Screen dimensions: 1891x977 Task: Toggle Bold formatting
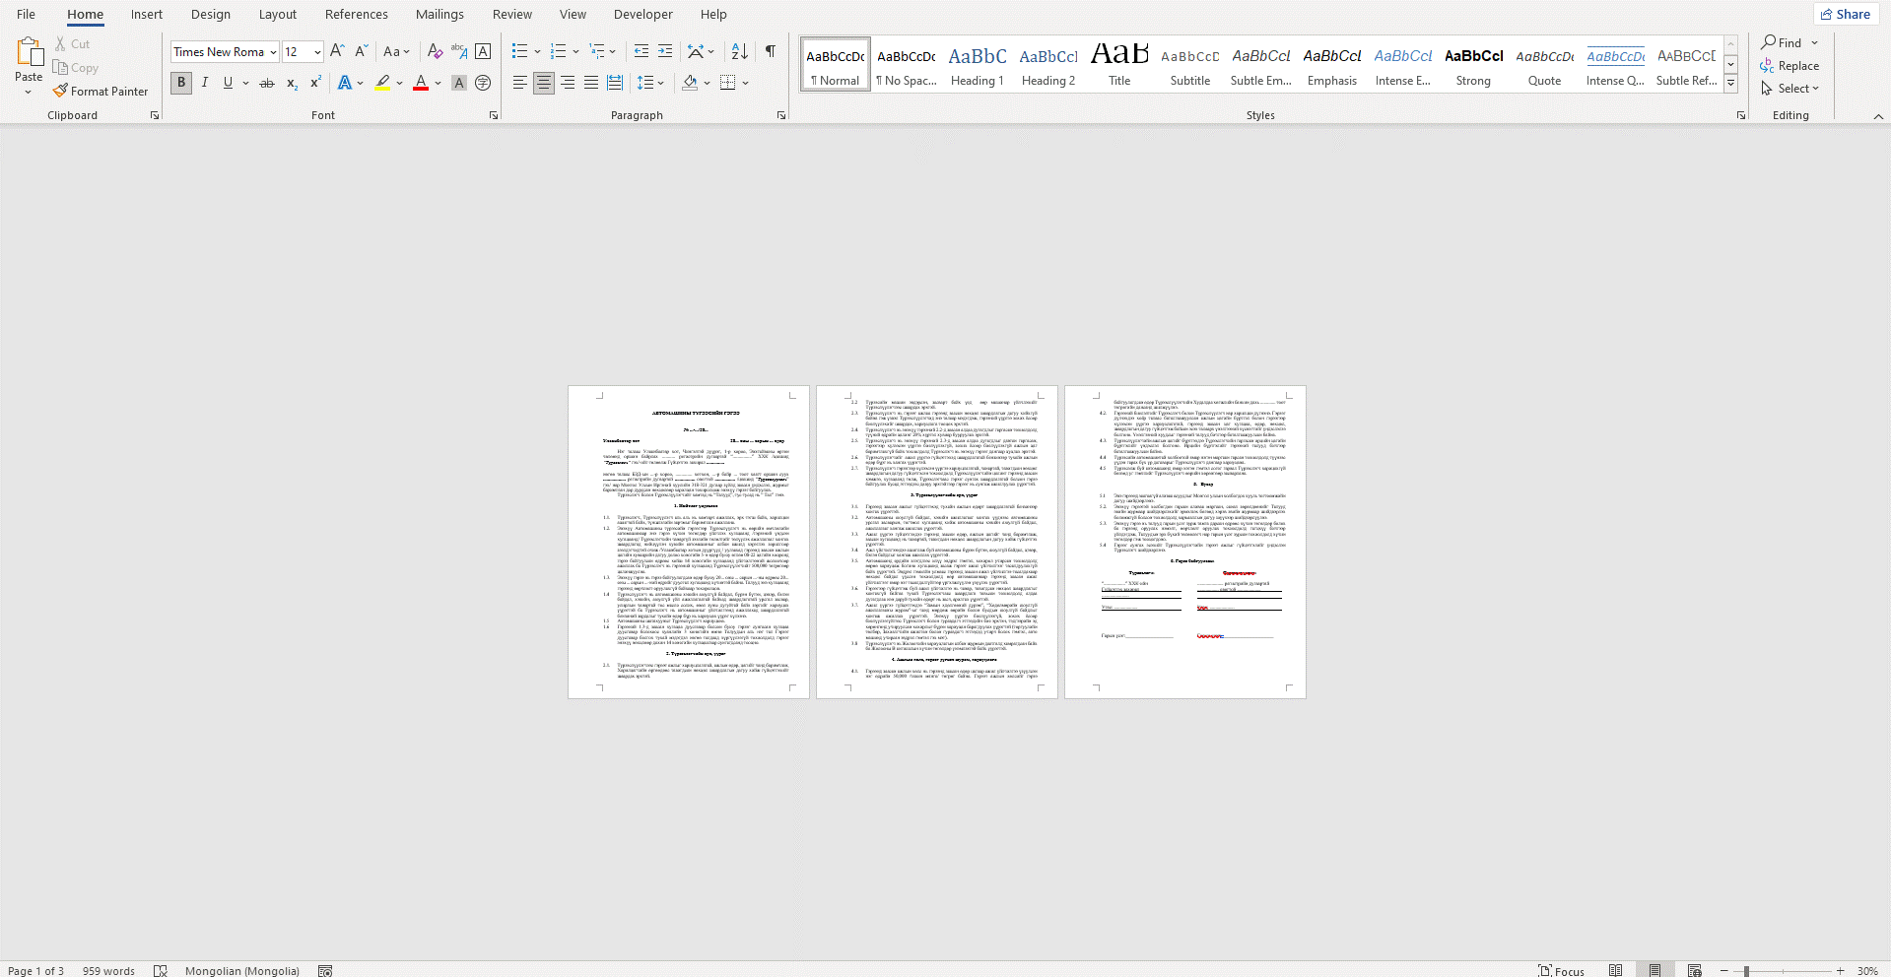pyautogui.click(x=181, y=83)
